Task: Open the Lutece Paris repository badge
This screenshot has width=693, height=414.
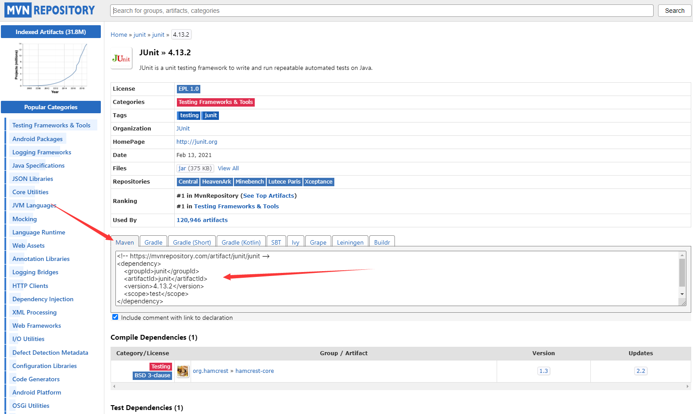Action: (284, 182)
